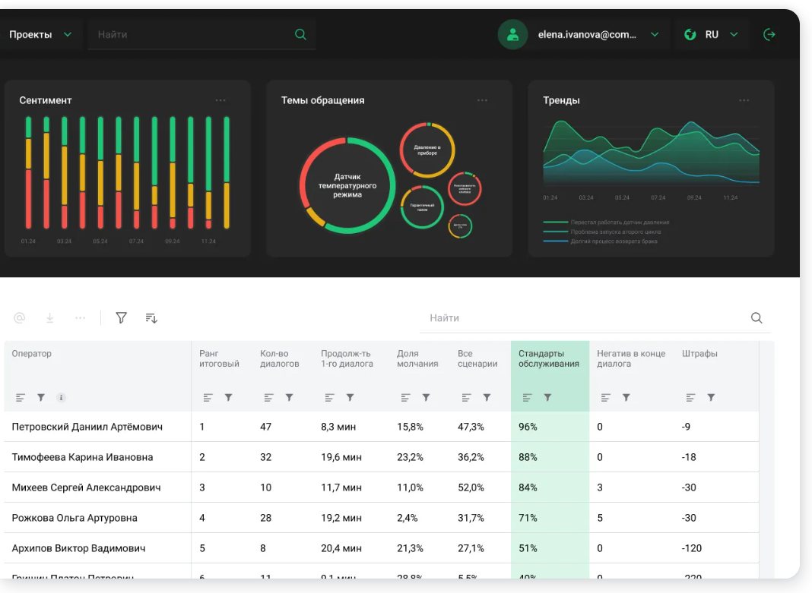
Task: Click the @ mention icon above table
Action: point(20,317)
